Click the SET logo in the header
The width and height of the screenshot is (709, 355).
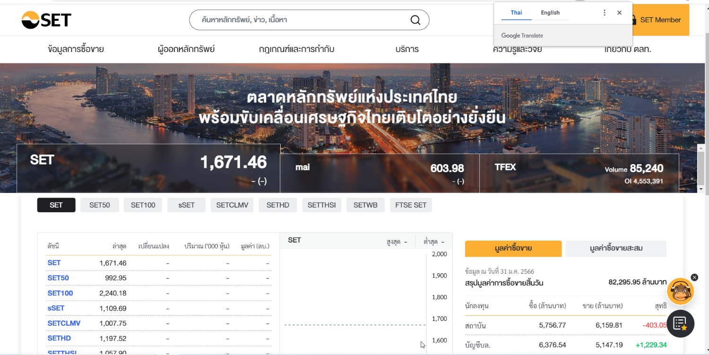[46, 20]
